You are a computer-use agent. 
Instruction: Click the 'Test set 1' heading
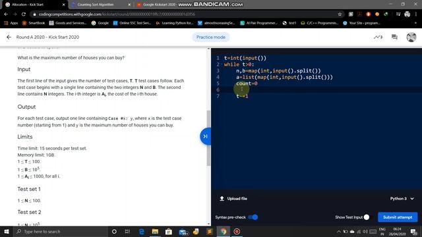(29, 189)
